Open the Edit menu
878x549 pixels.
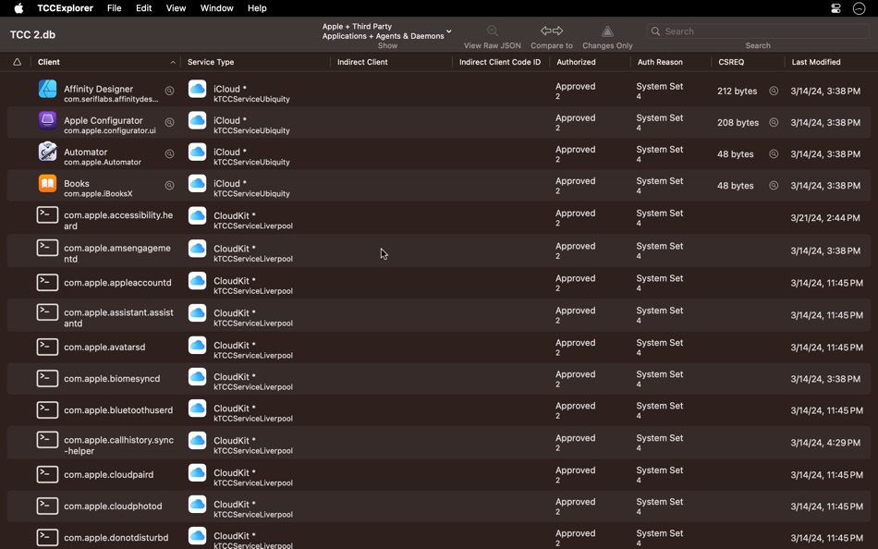(x=144, y=7)
